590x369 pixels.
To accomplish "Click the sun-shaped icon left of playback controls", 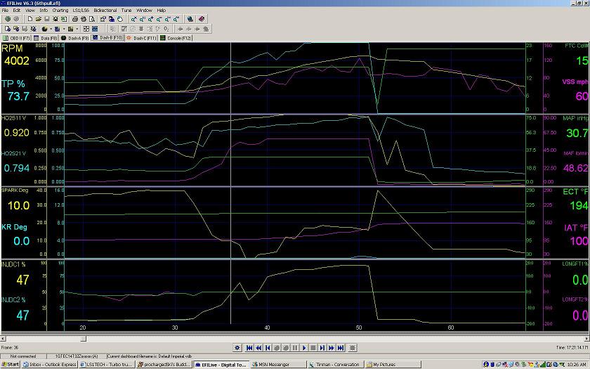I will pyautogui.click(x=237, y=348).
